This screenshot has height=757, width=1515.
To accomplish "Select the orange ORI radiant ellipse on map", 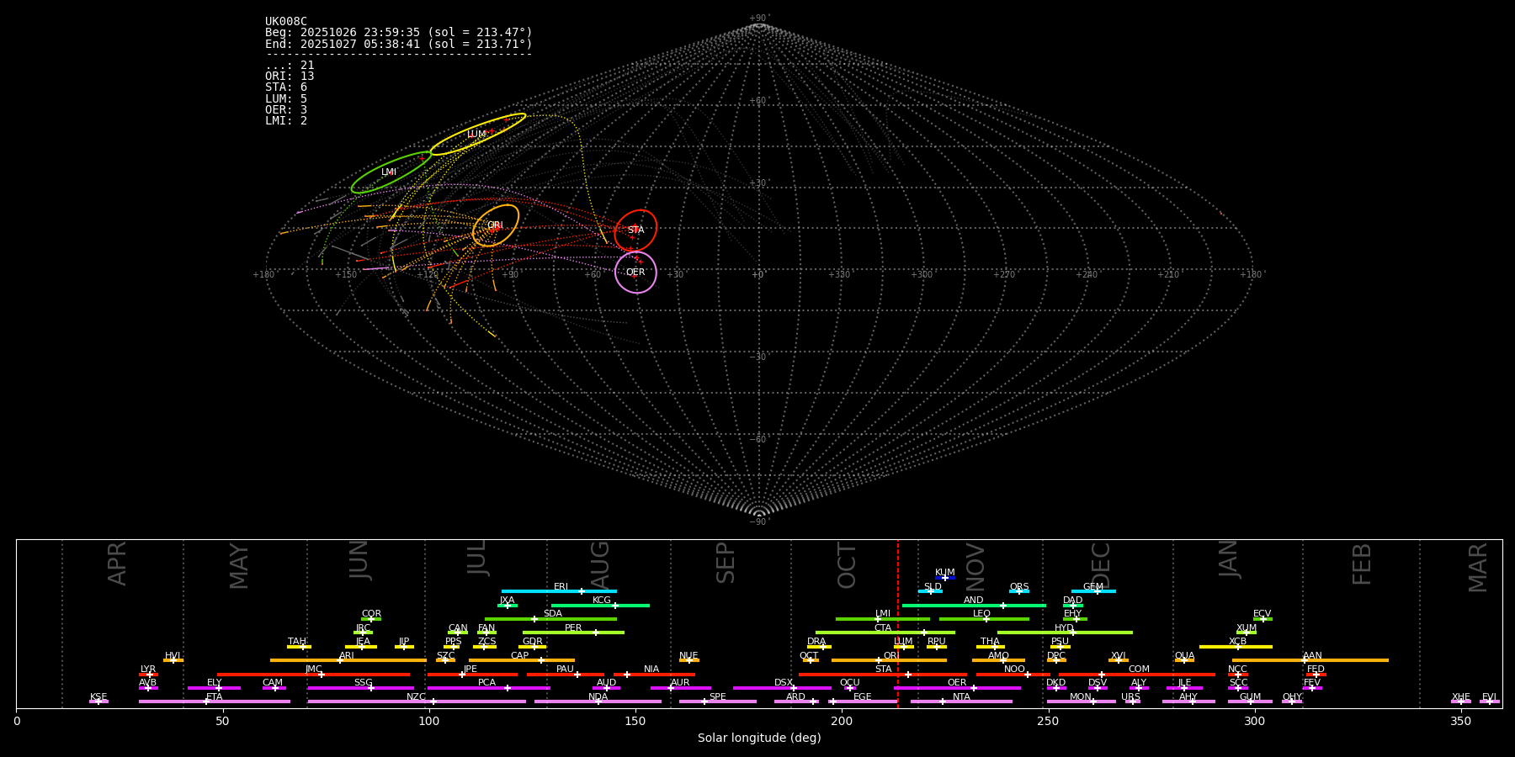I will pyautogui.click(x=496, y=225).
